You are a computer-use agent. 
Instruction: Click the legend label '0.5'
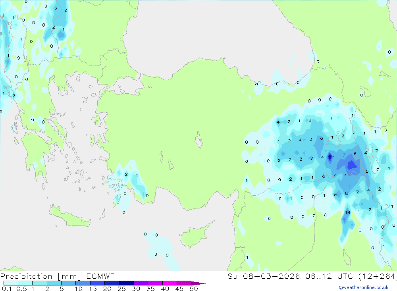coord(21,289)
